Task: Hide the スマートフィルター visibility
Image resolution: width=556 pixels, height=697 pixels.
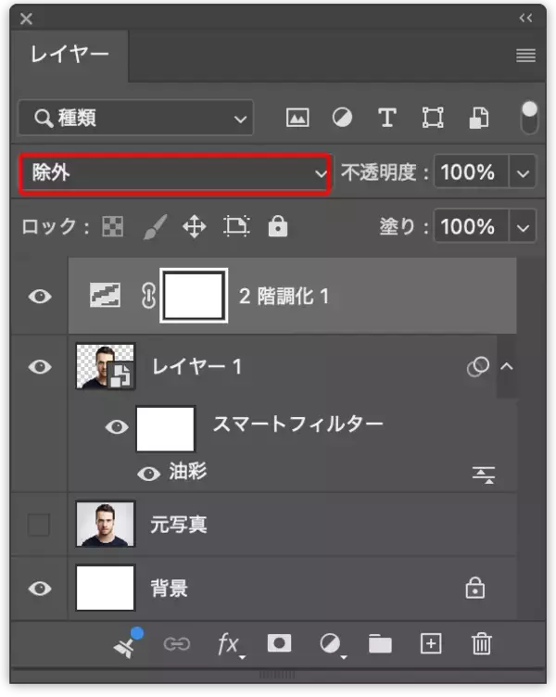Action: 117,427
